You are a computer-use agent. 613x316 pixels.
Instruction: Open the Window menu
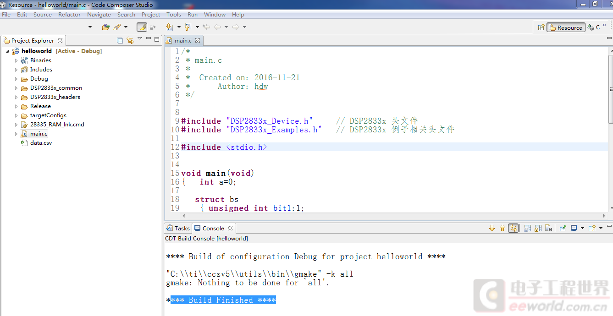coord(215,14)
